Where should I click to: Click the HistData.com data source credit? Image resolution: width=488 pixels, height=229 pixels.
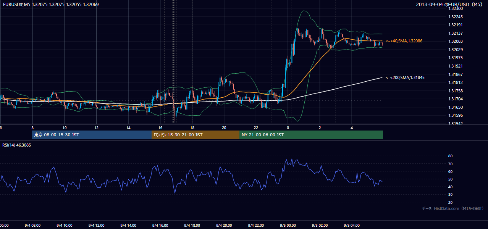(452, 208)
